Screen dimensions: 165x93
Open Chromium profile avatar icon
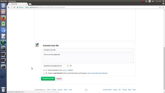[163, 4]
